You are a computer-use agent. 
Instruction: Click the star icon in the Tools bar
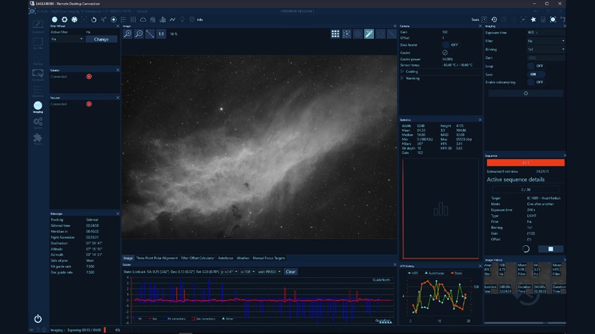pos(533,20)
